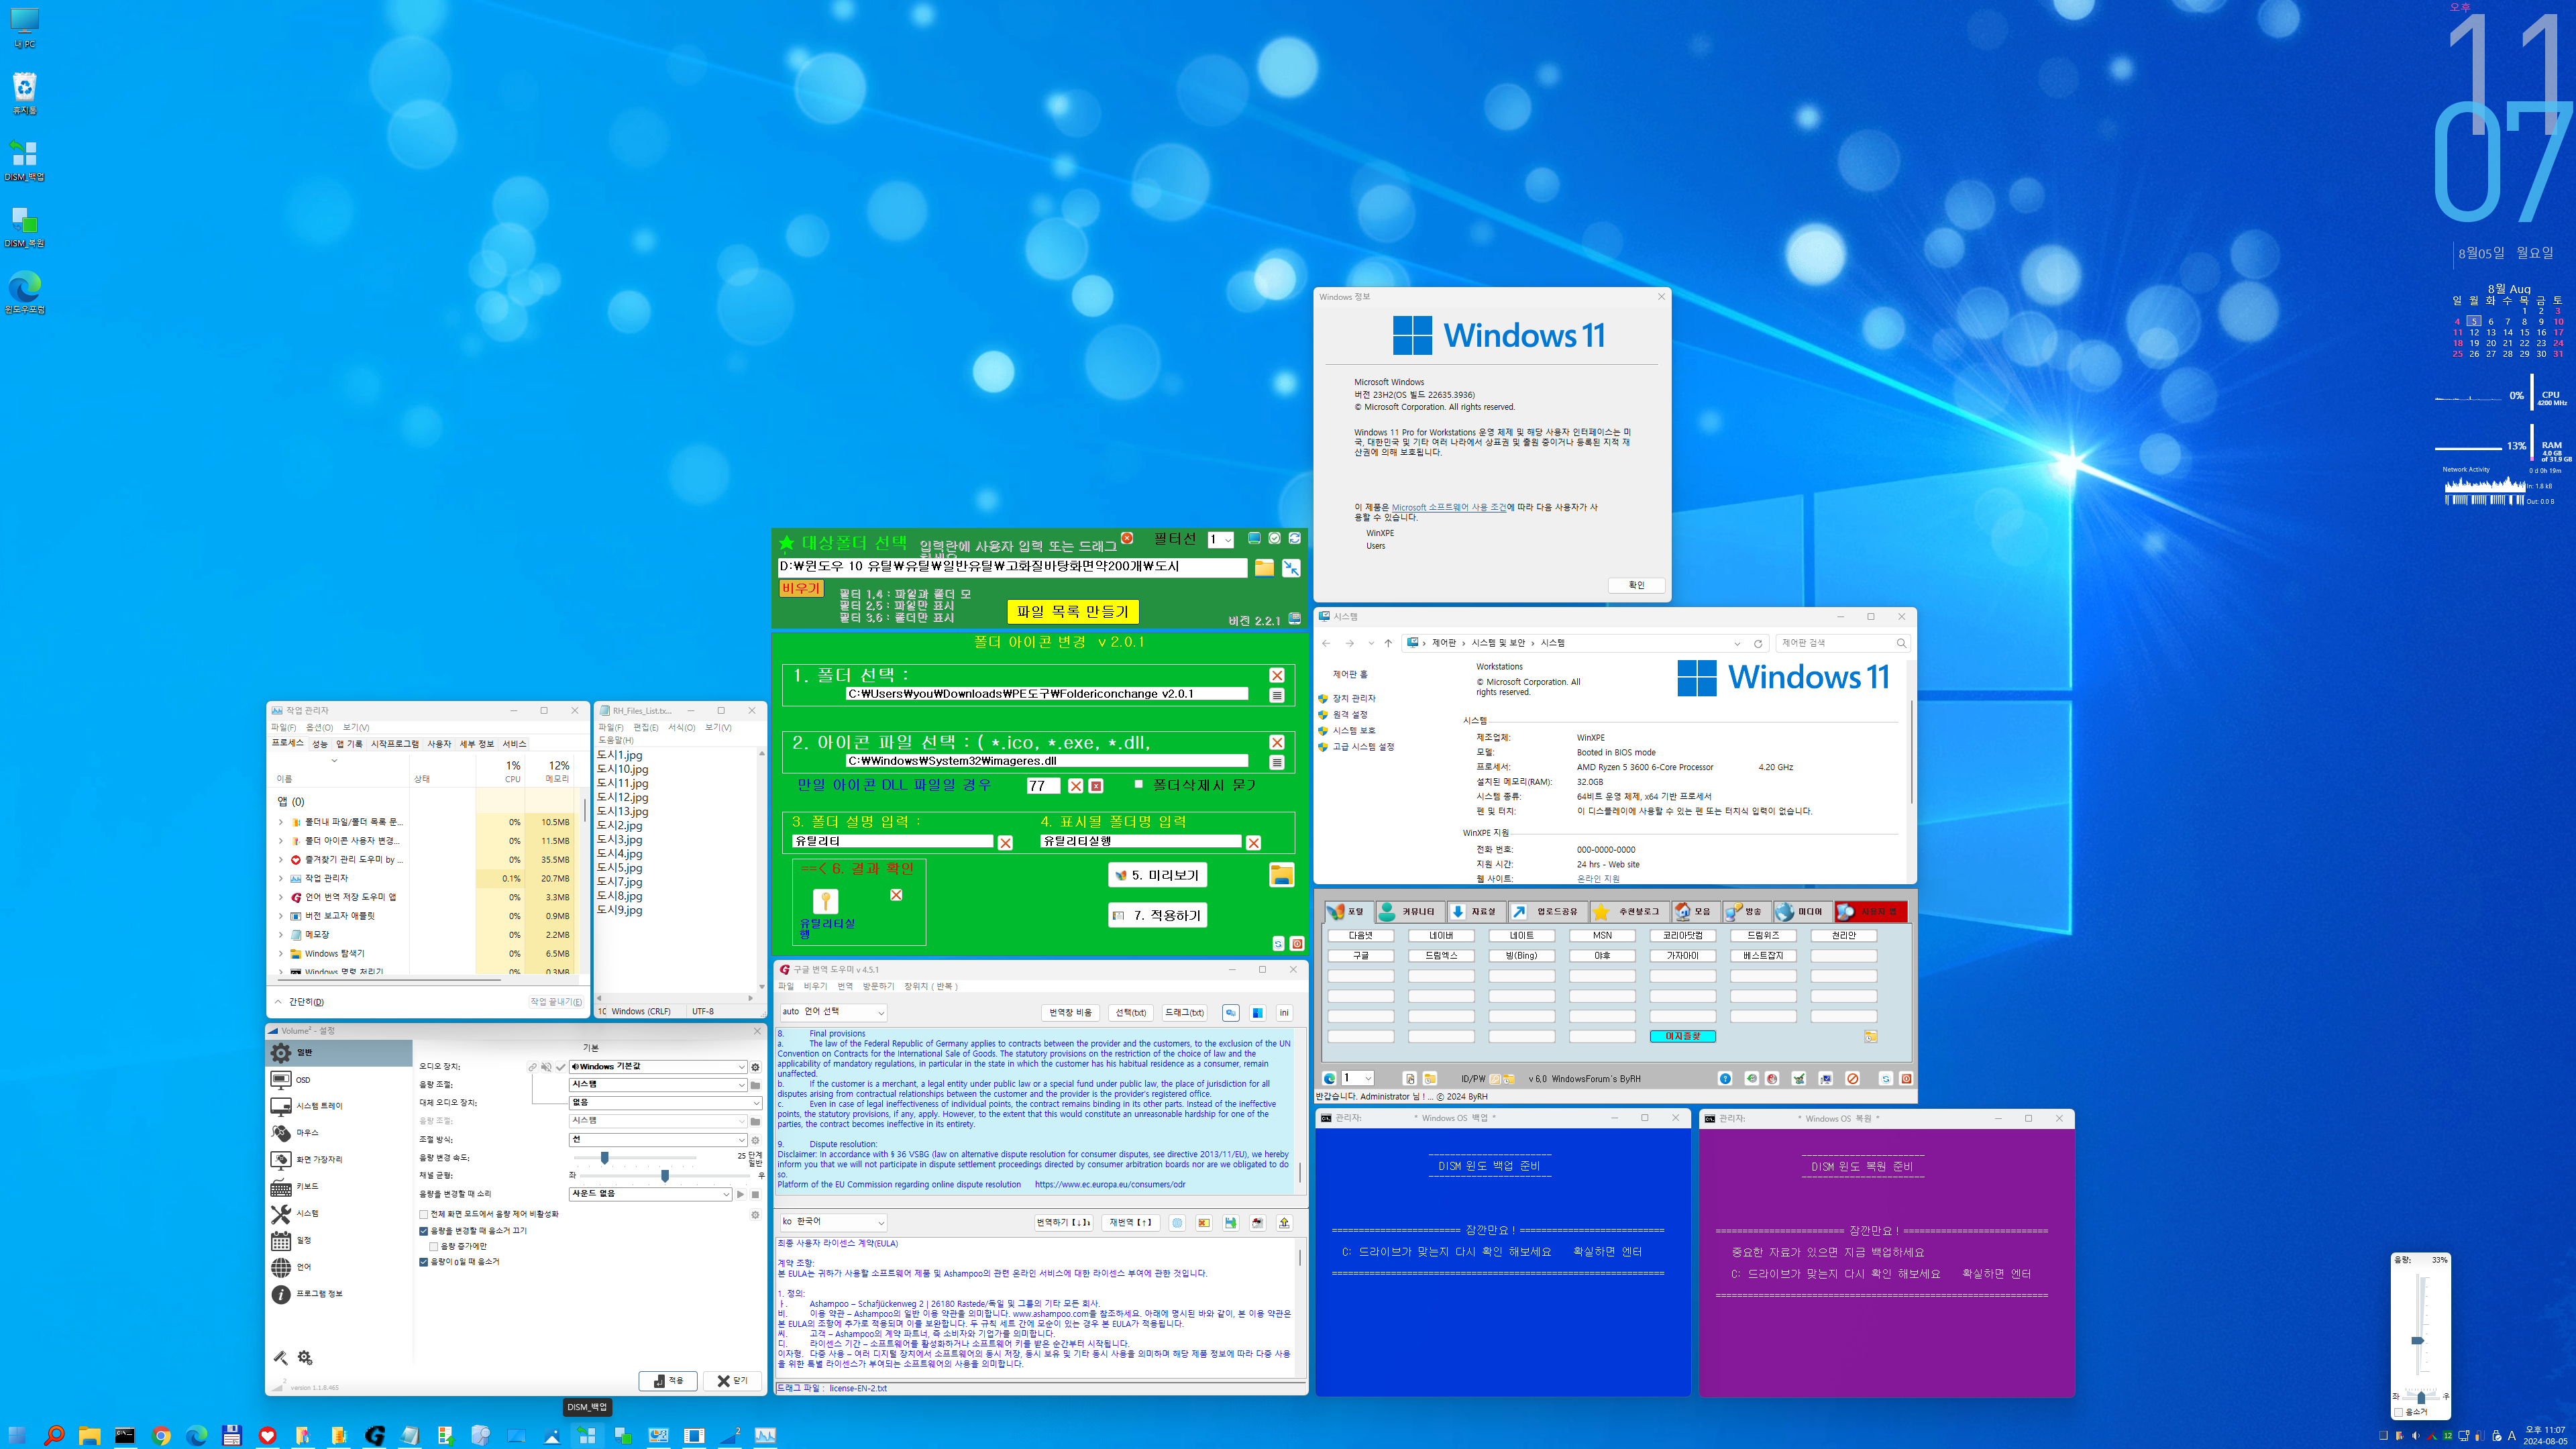The width and height of the screenshot is (2576, 1449).
Task: Uncheck 음량을 변경할 때 음소거 끄기
Action: pos(424,1232)
